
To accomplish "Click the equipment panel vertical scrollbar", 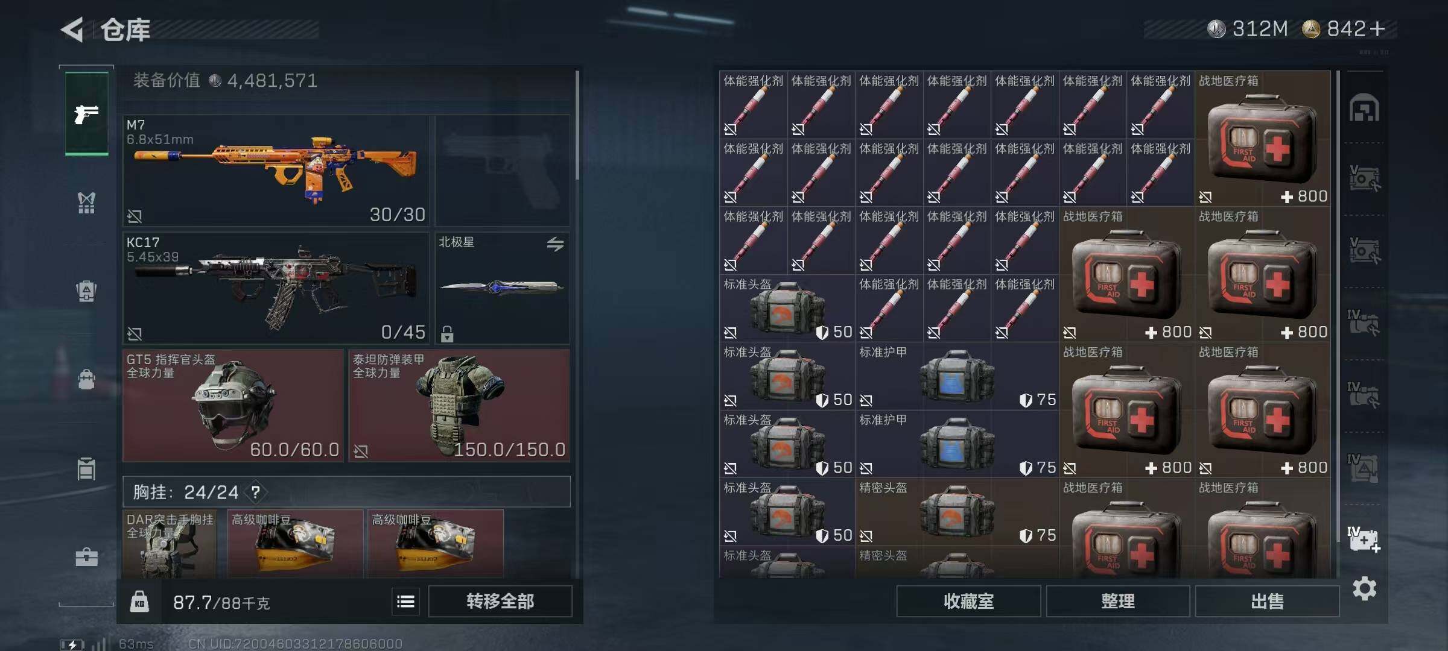I will [x=577, y=125].
